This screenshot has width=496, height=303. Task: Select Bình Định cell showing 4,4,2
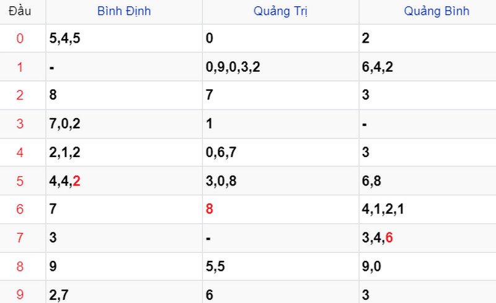tap(64, 181)
